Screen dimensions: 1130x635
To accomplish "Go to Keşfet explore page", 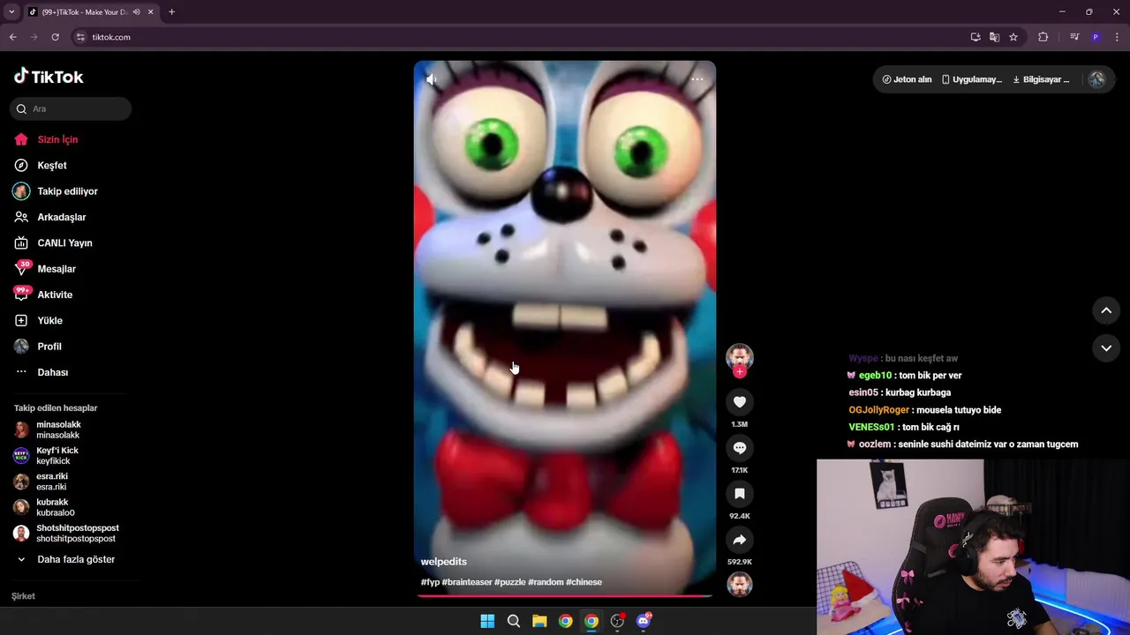I will pos(52,165).
